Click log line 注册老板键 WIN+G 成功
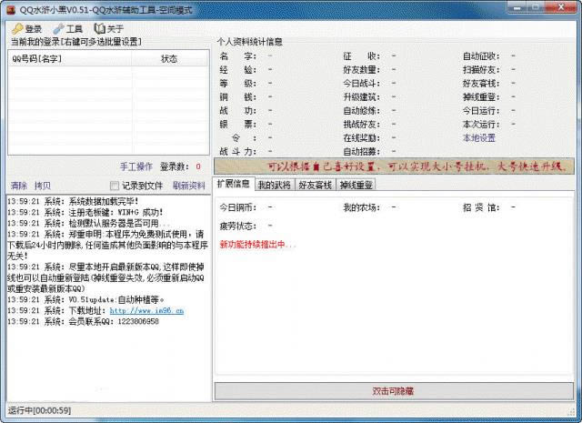 [85, 213]
